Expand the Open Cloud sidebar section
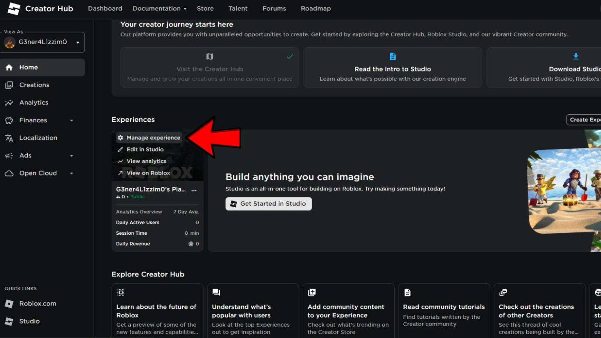The image size is (601, 338). (72, 173)
